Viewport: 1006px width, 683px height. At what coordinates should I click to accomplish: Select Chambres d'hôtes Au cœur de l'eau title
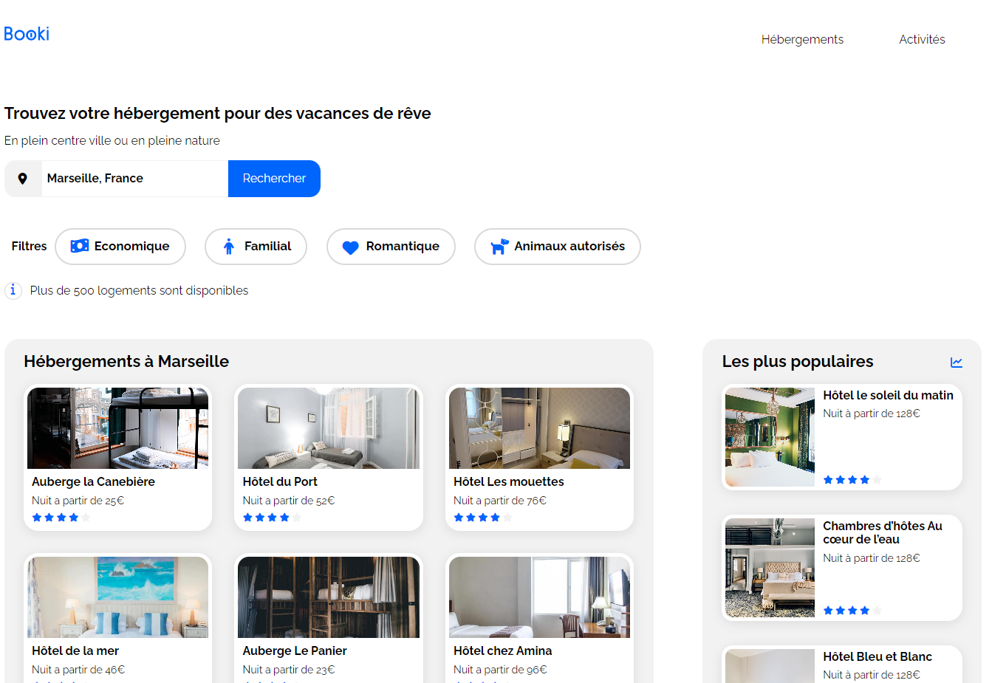883,532
